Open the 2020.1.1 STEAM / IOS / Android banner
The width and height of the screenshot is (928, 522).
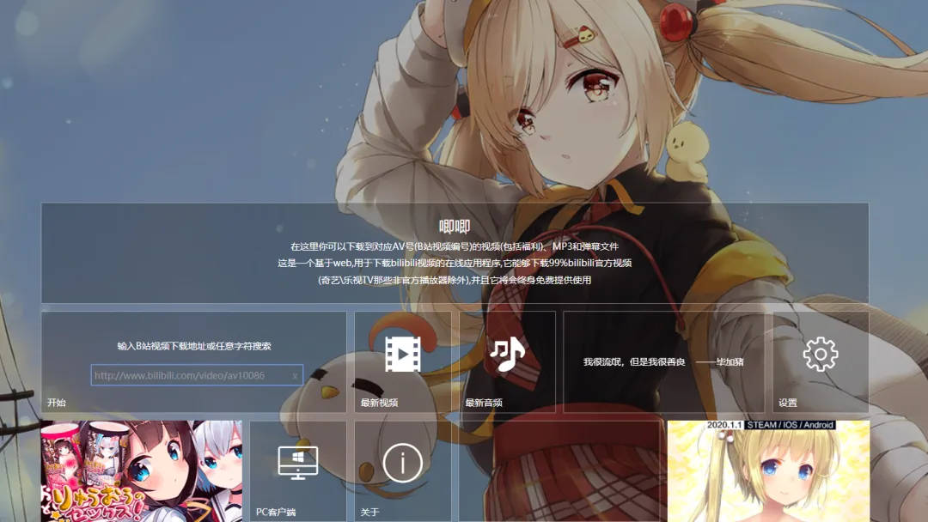[x=769, y=471]
